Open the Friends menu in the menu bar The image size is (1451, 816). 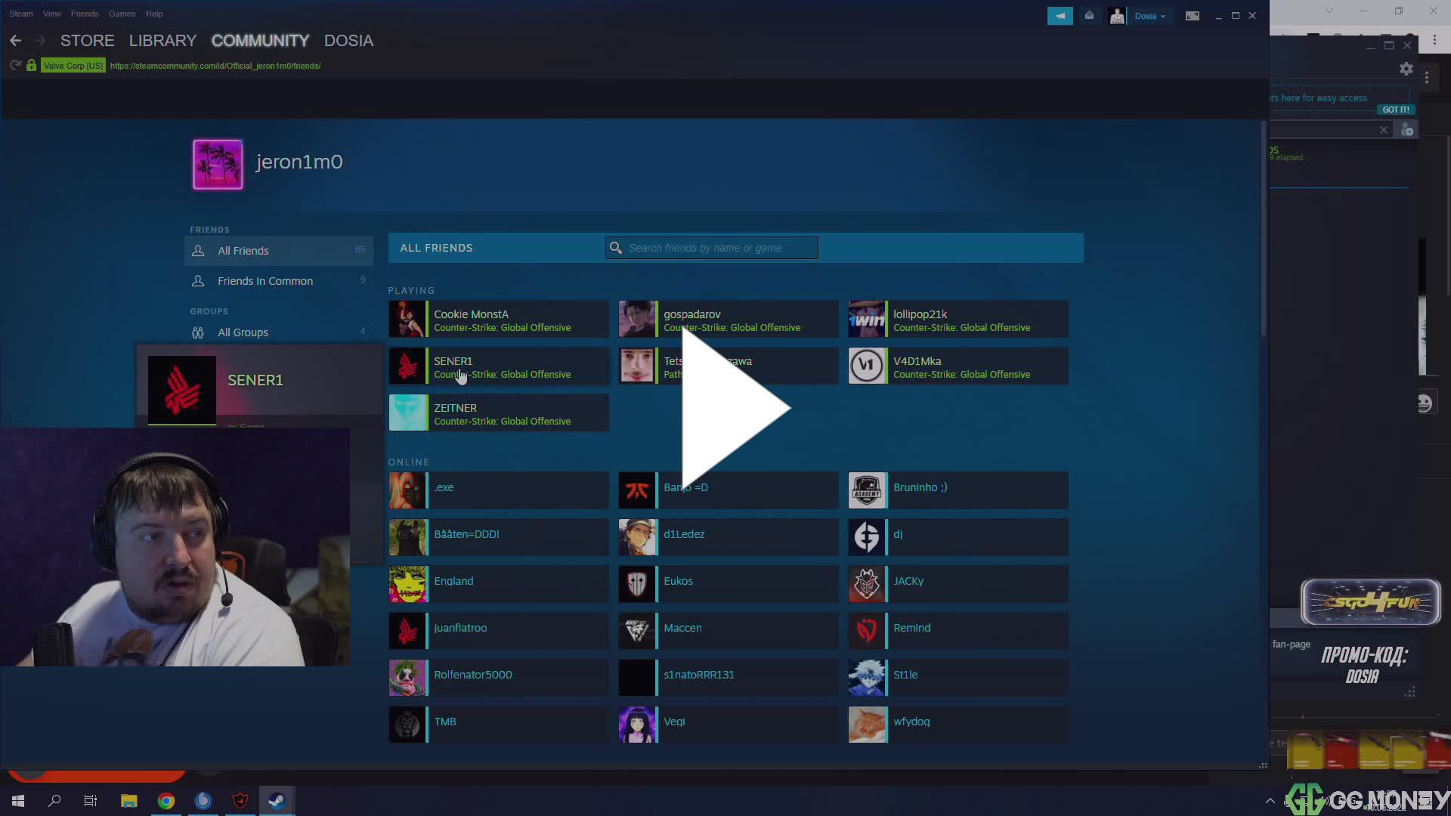(x=84, y=14)
